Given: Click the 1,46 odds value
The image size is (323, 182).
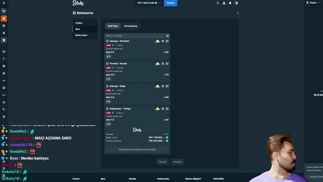Looking at the screenshot, I should pos(166,97).
